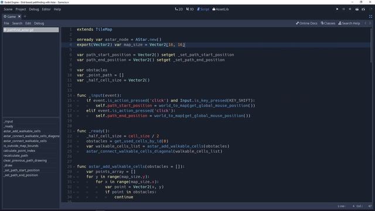Pause the running scene
This screenshot has width=375, height=211.
pyautogui.click(x=344, y=9)
